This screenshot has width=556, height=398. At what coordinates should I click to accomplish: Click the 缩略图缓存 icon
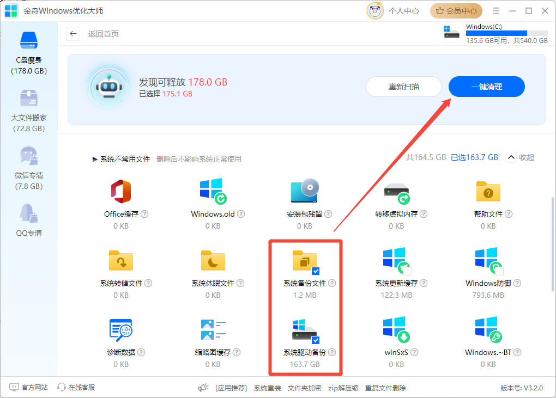(x=213, y=329)
